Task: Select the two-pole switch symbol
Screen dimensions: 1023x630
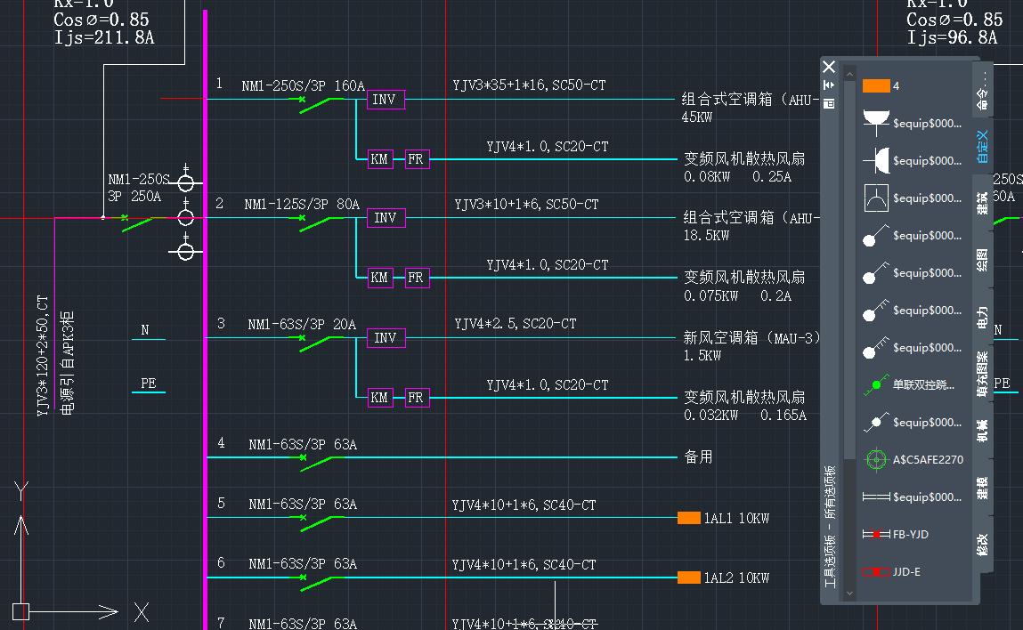Action: coord(876,272)
